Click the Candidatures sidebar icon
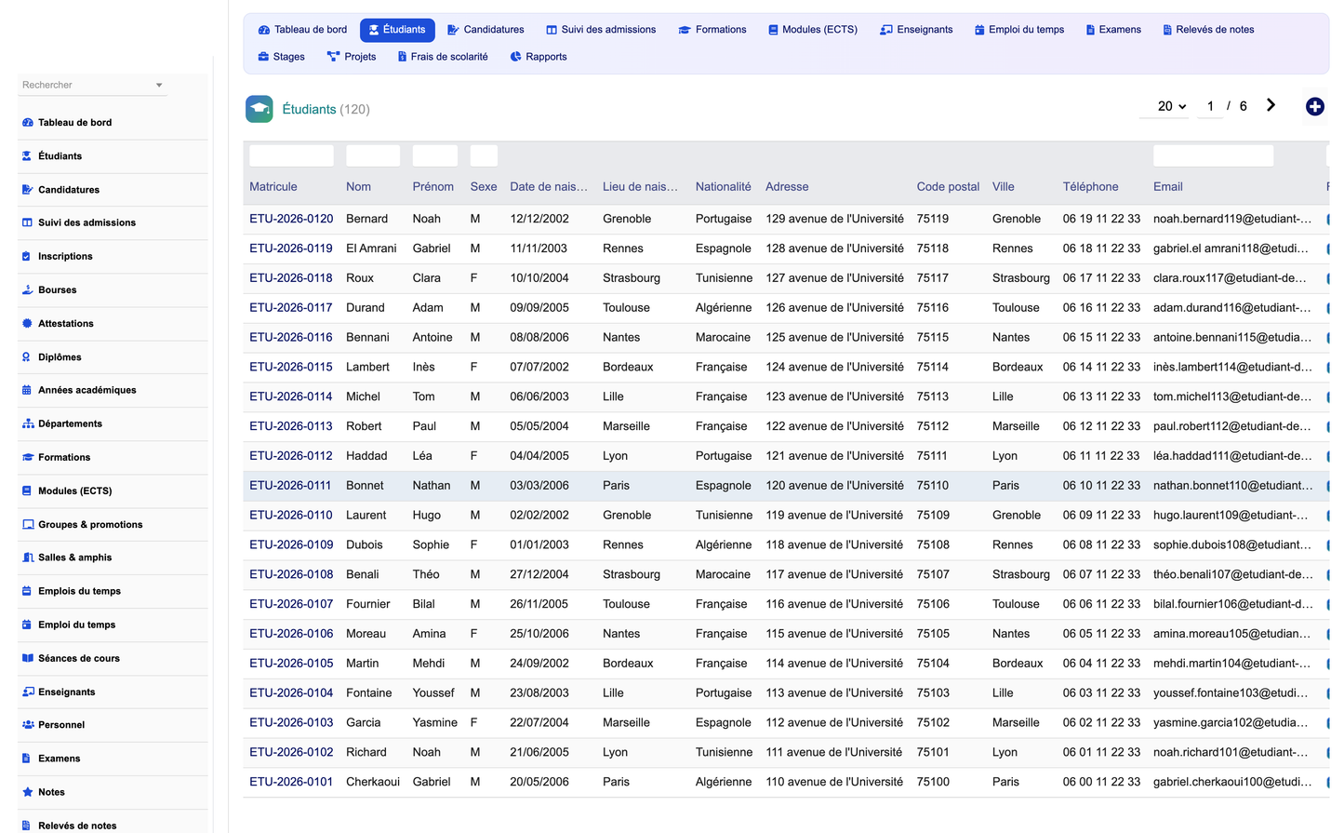 click(27, 190)
